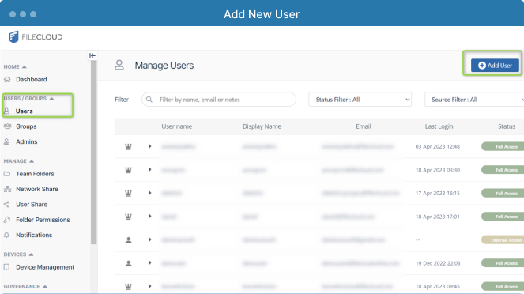Click the User Share icon

pos(6,204)
